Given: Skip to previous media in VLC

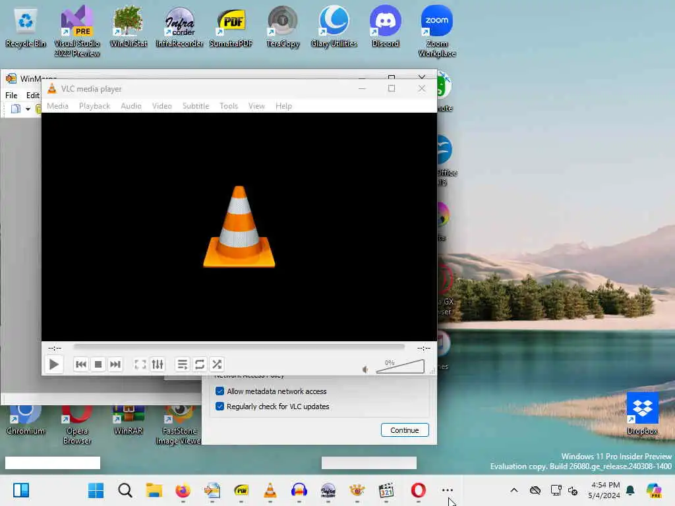Looking at the screenshot, I should point(81,365).
